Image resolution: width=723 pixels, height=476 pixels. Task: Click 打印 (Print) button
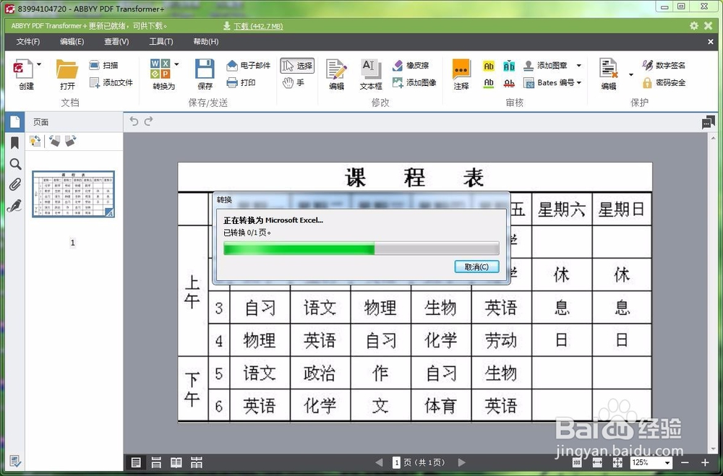[241, 82]
